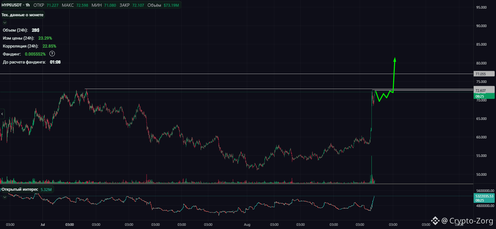The height and width of the screenshot is (229, 496).
Task: Open the funding question-mark help icon
Action: tap(52, 54)
